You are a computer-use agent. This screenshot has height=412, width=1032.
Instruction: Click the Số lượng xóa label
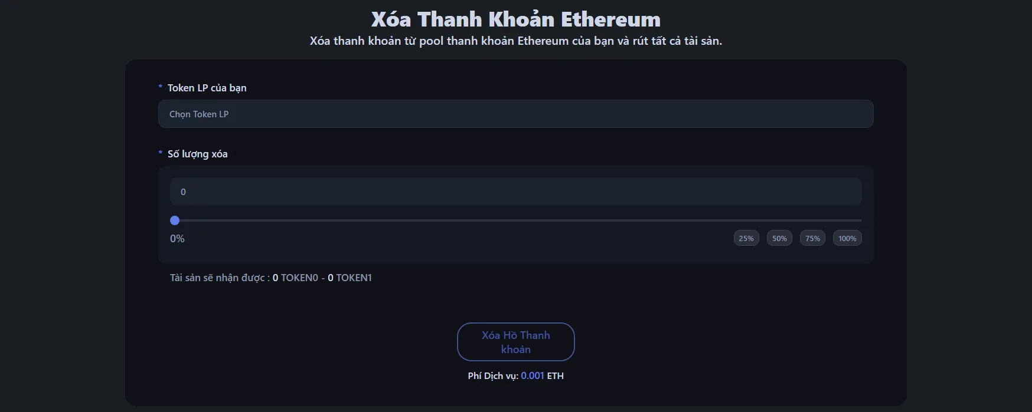tap(197, 154)
